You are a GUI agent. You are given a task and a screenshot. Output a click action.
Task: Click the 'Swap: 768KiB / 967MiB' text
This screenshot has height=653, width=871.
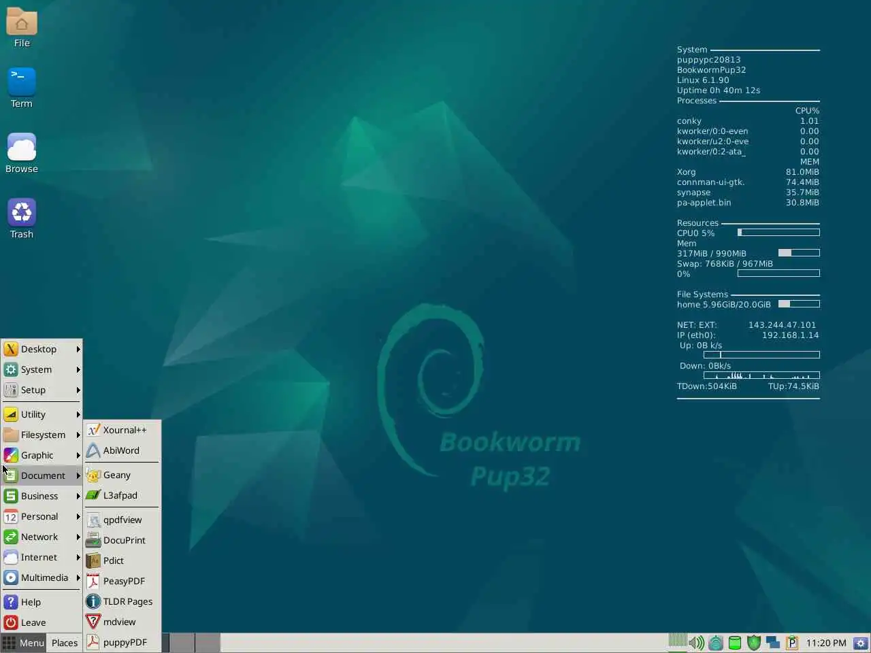[725, 264]
